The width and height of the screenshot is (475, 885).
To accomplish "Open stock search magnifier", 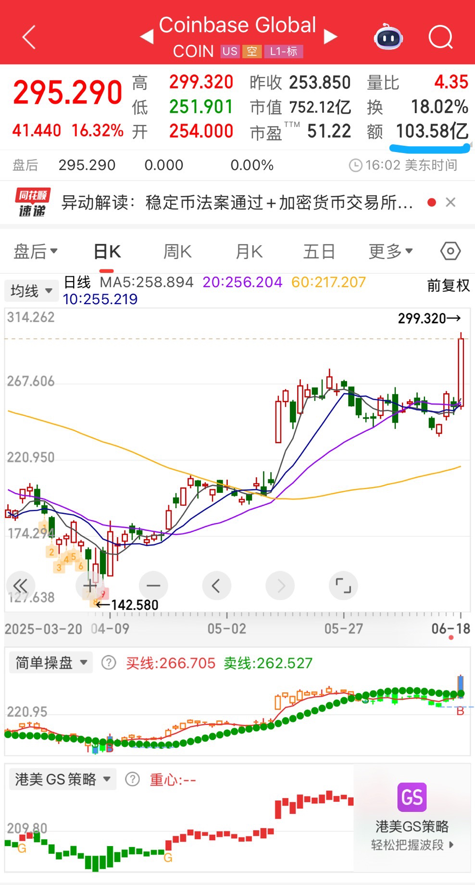I will 441,37.
